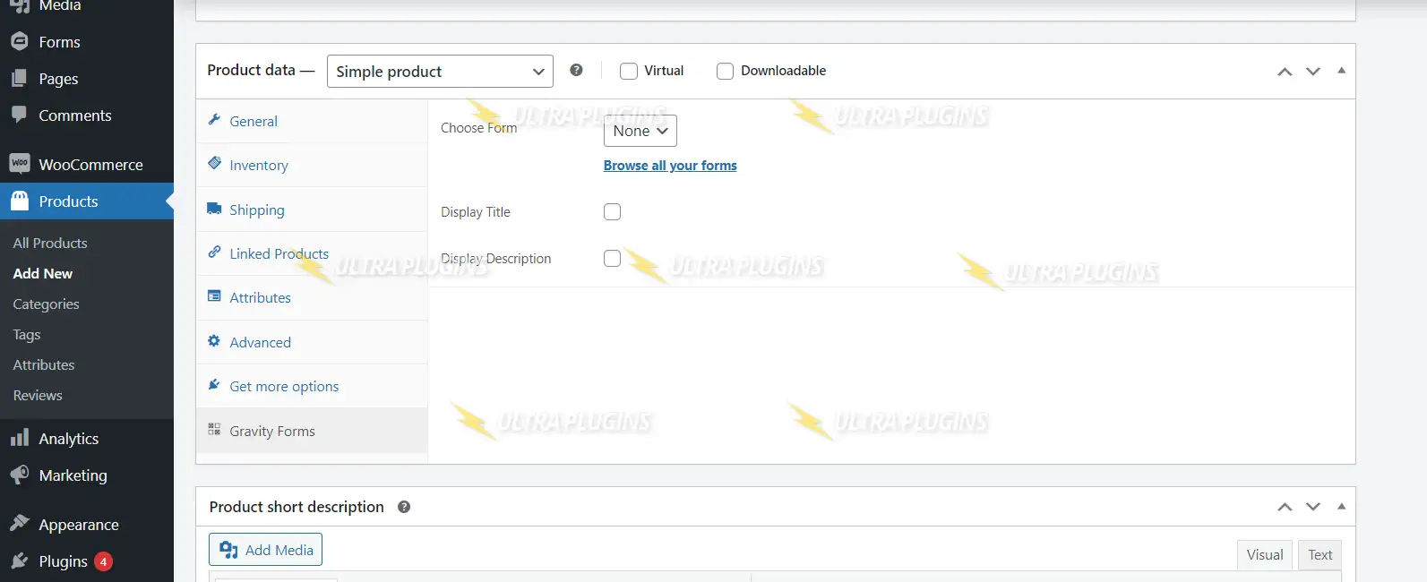Click the Marketing megaphone icon
Image resolution: width=1427 pixels, height=582 pixels.
click(x=19, y=475)
